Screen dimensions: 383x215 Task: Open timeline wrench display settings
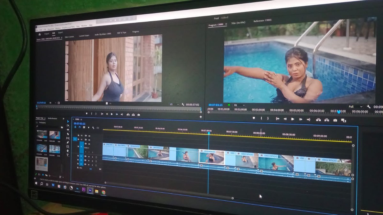click(93, 128)
